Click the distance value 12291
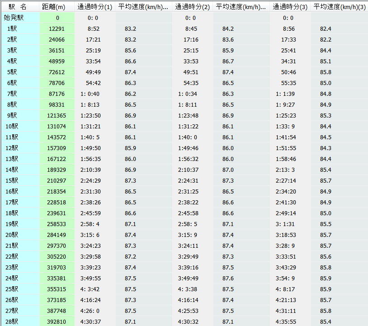This screenshot has height=326, width=368. coord(57,28)
